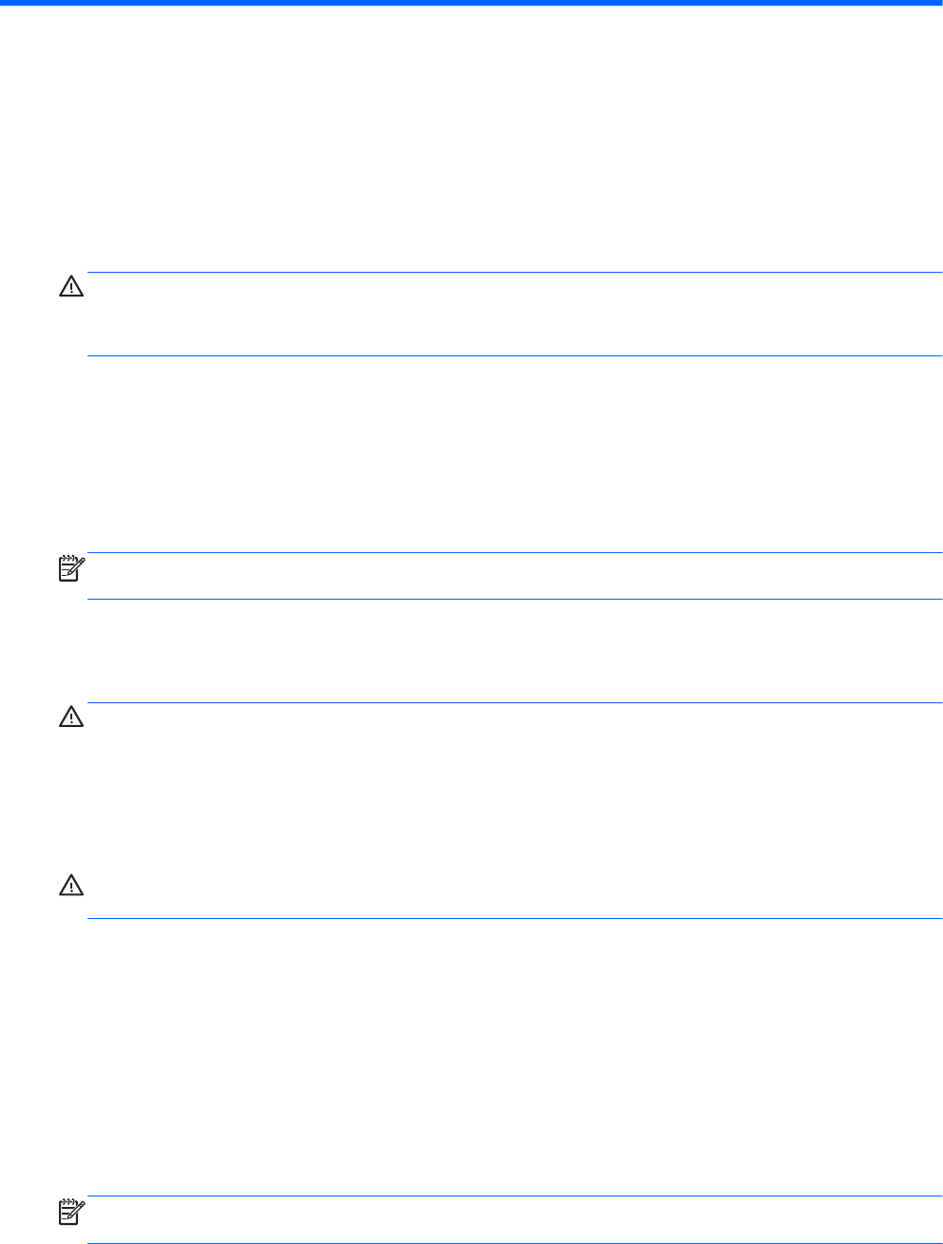Click the blank space right of the third caution icon
The height and width of the screenshot is (1244, 943).
[513, 889]
